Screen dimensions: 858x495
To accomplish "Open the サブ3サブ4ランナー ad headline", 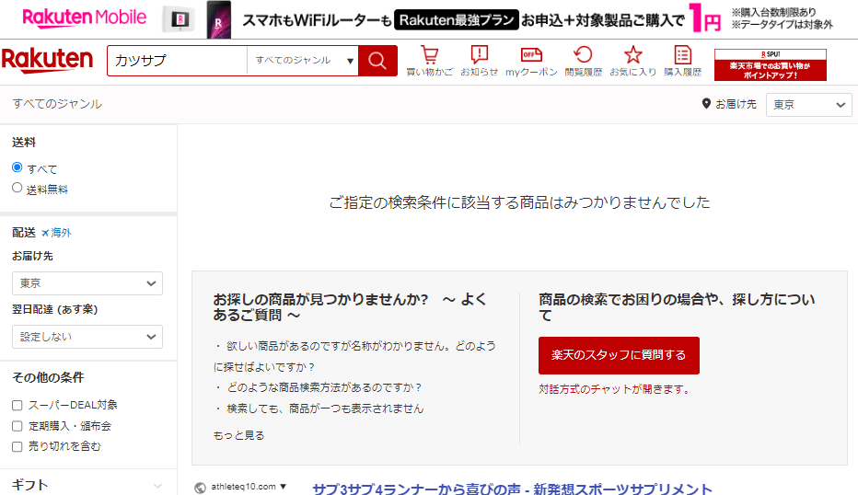I will (x=512, y=489).
